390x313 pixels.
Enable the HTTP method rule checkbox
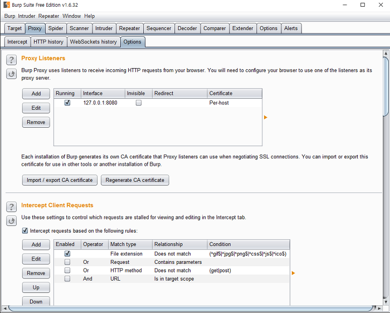[67, 270]
